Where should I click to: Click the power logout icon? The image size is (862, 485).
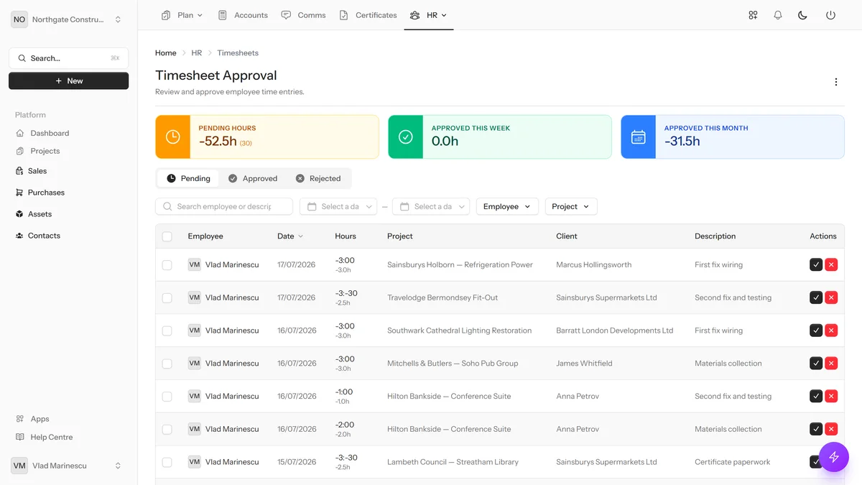830,15
